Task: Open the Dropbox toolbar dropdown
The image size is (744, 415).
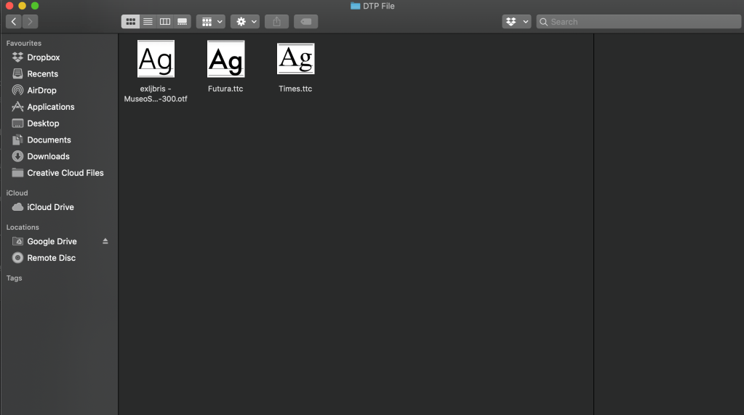Action: click(516, 22)
